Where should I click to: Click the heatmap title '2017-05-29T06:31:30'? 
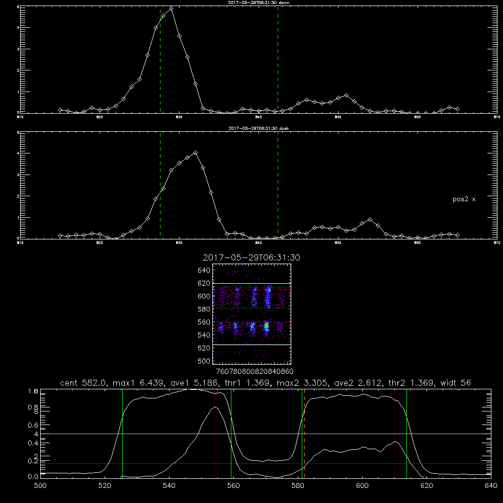(x=251, y=258)
